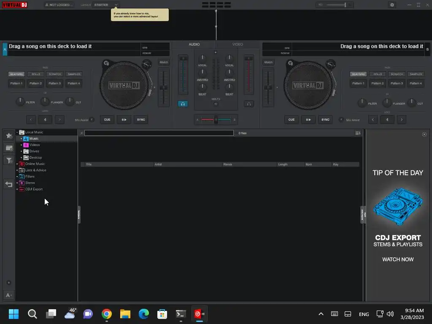Screen dimensions: 432x324
Task: Open Google Chrome from taskbar
Action: tap(107, 314)
